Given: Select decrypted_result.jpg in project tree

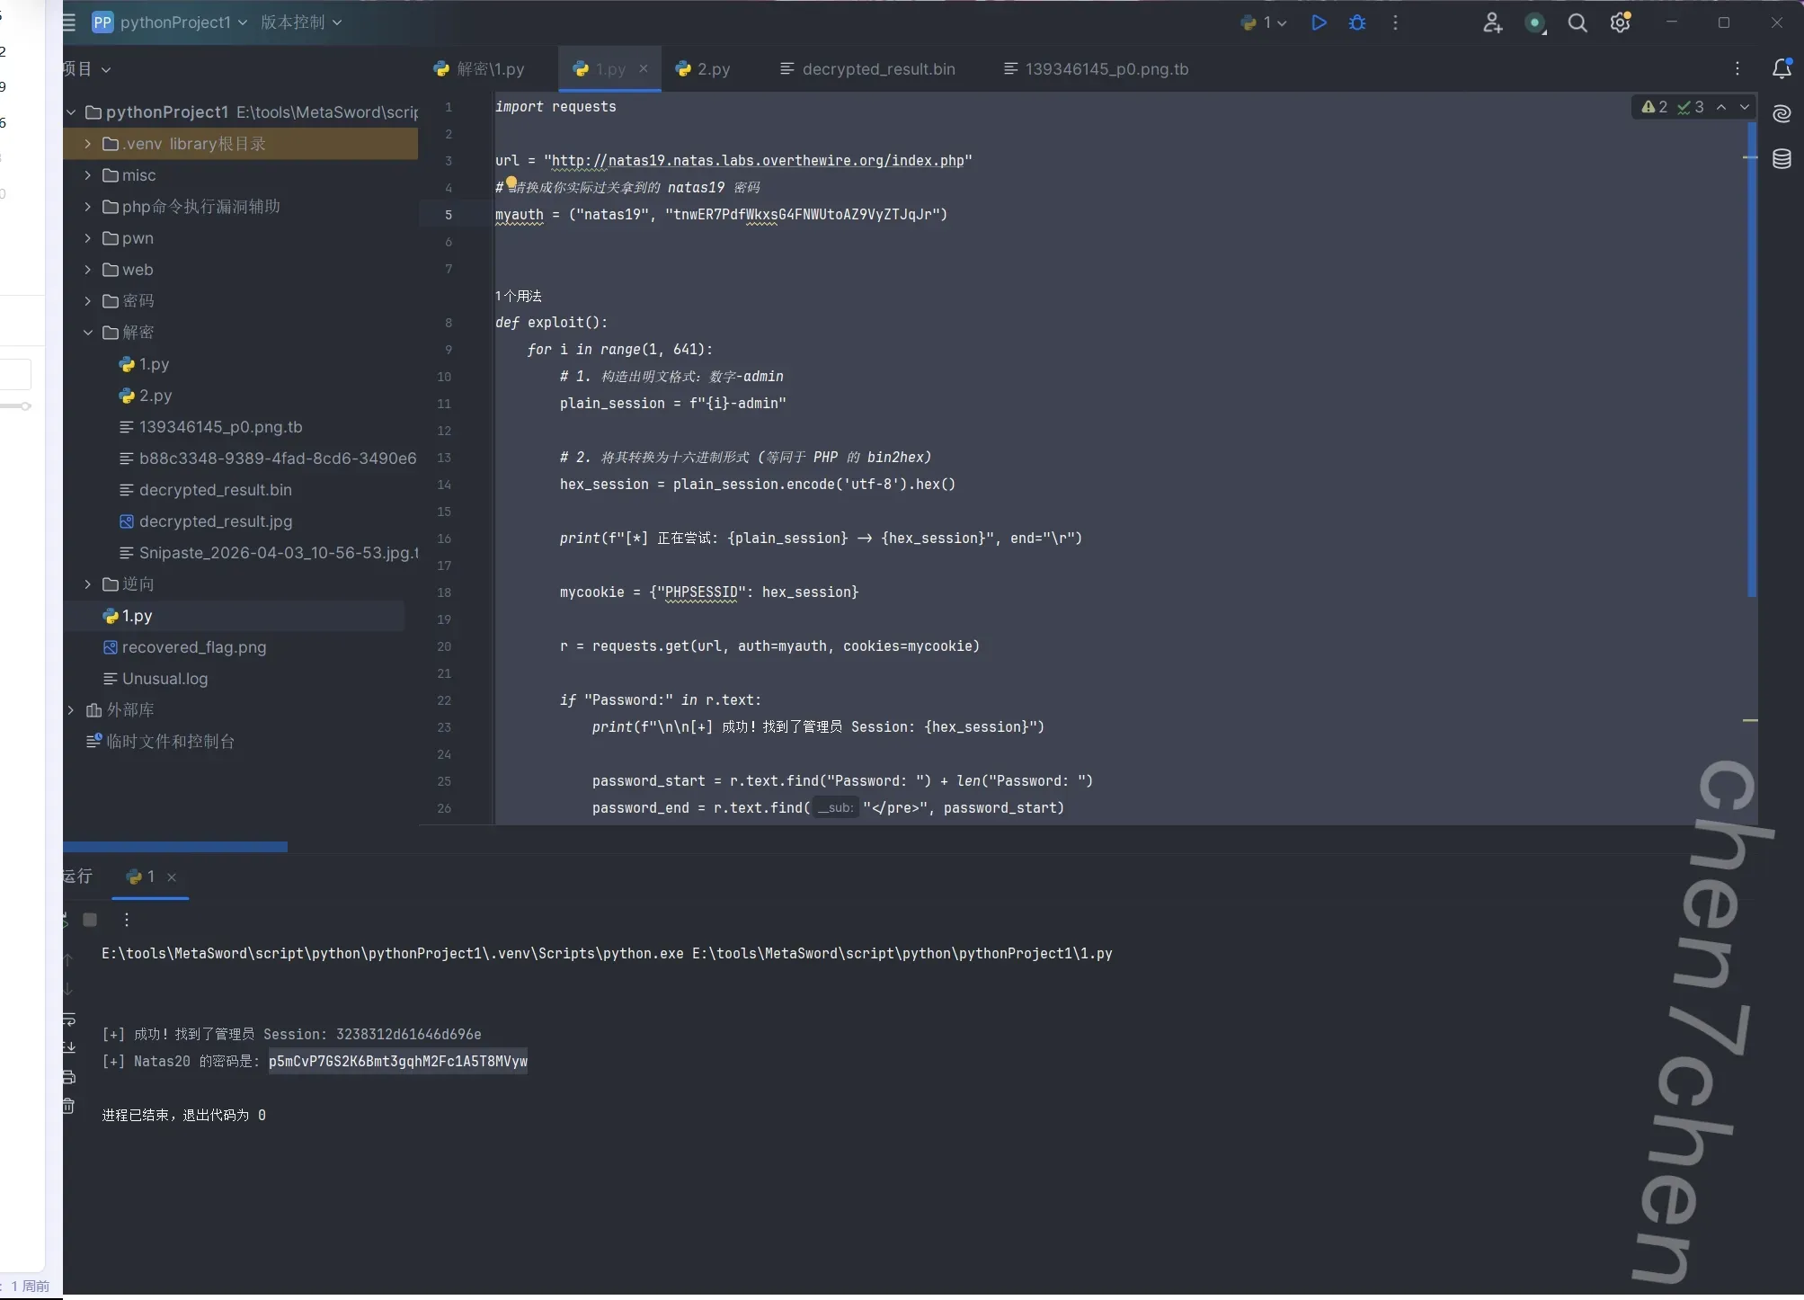Looking at the screenshot, I should click(206, 521).
